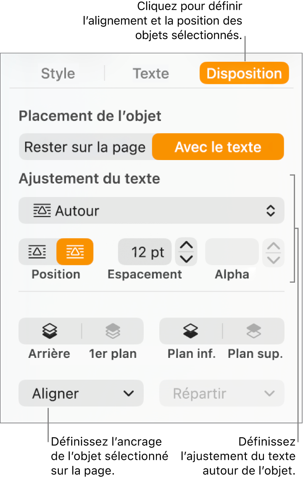
Task: Open the Répartir pop-up menu
Action: (x=221, y=393)
